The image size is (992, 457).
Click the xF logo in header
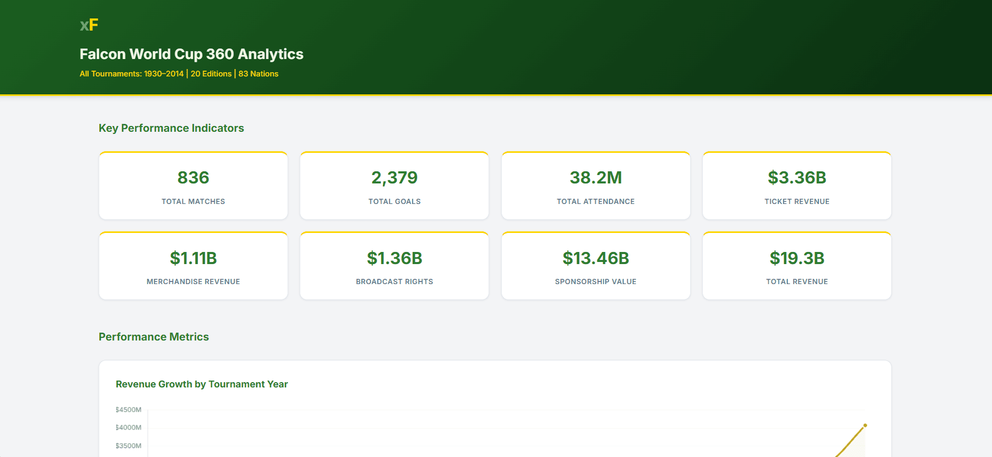89,25
